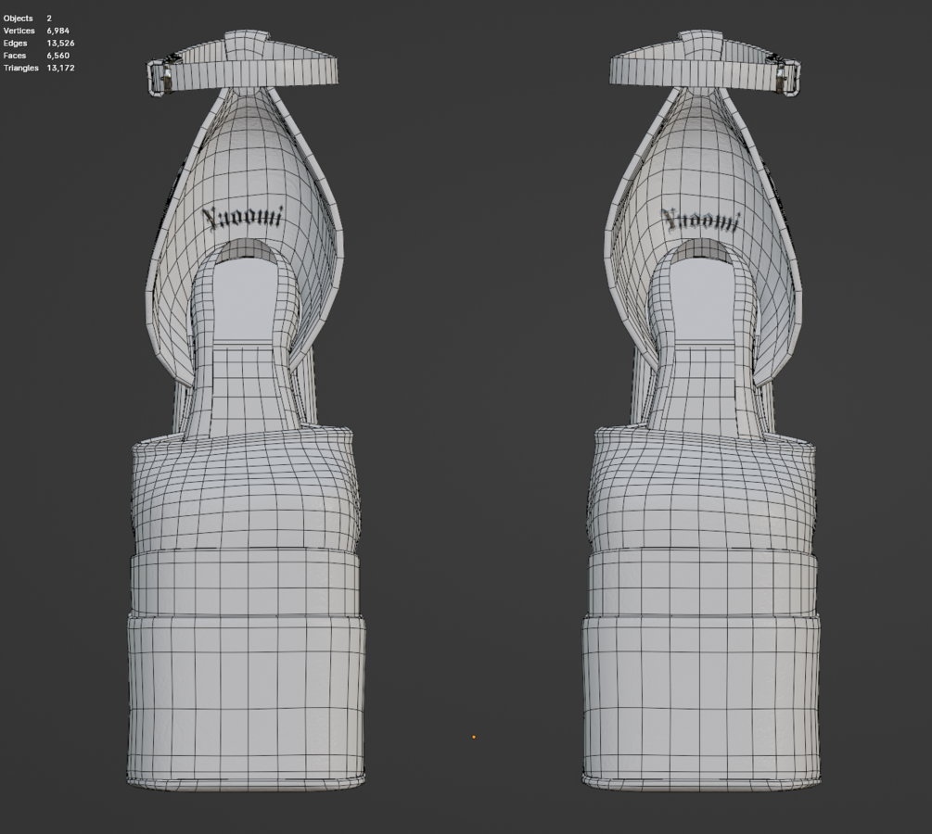Screen dimensions: 932x834
Task: Select the 'Objects 2' statistics line
Action: click(x=27, y=19)
